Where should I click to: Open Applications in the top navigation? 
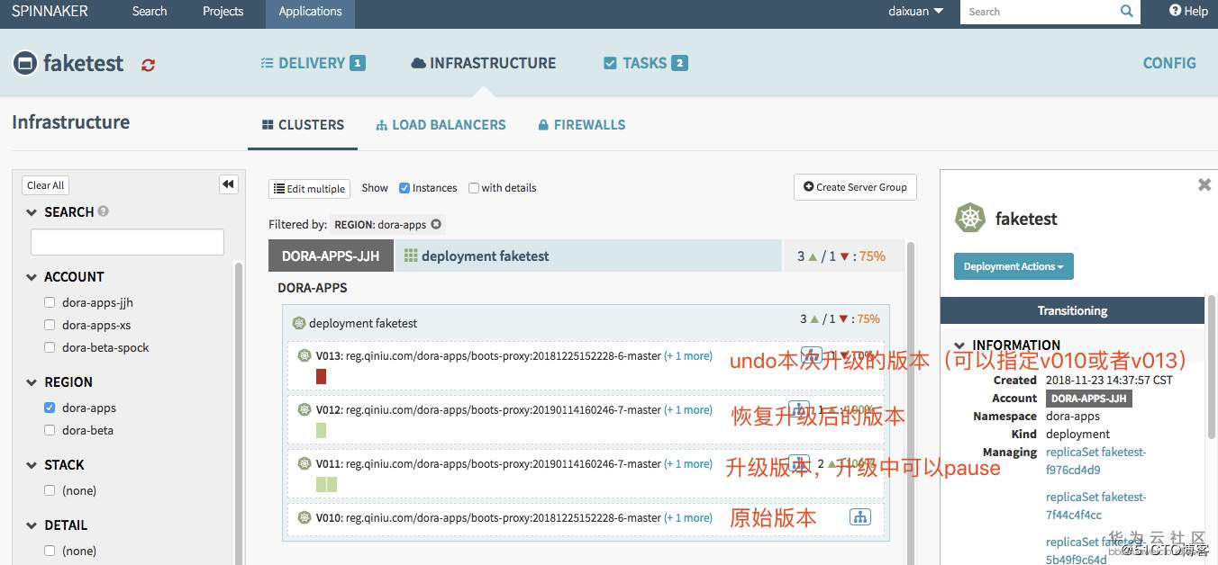coord(310,12)
